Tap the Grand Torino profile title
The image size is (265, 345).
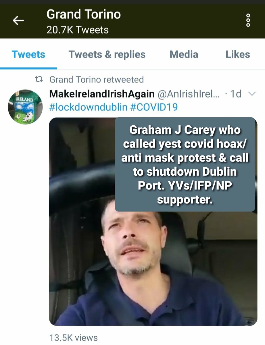click(x=84, y=14)
